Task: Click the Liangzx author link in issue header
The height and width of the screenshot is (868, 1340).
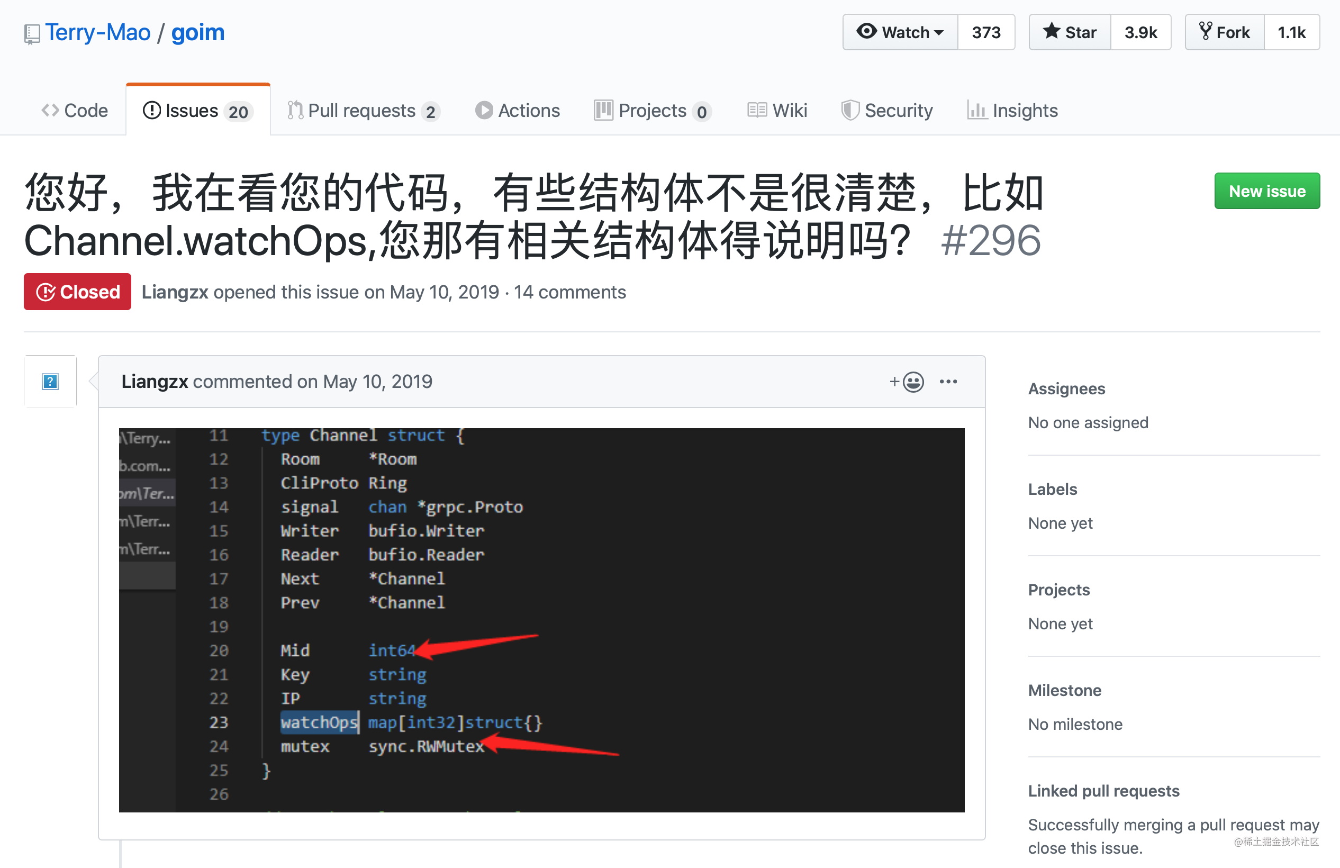Action: 175,292
